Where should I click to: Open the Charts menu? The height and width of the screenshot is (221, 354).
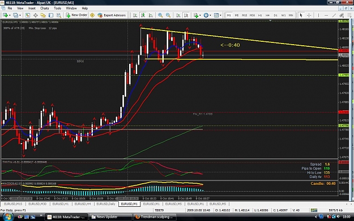pyautogui.click(x=45, y=8)
